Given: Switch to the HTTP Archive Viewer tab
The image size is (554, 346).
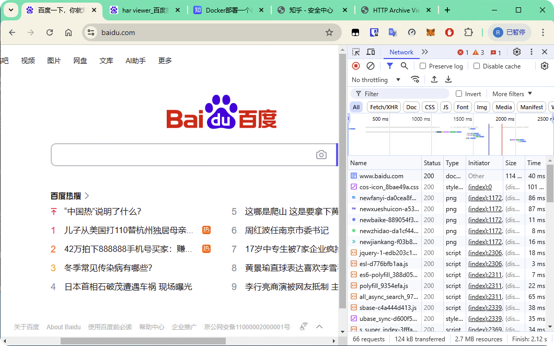Looking at the screenshot, I should click(x=396, y=10).
